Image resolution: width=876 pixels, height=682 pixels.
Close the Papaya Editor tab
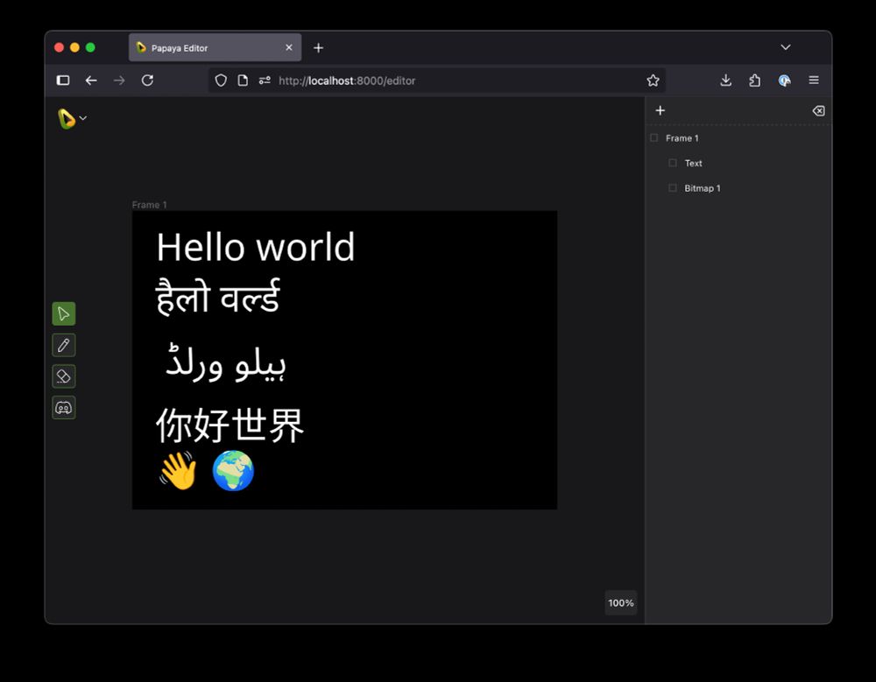click(x=289, y=48)
